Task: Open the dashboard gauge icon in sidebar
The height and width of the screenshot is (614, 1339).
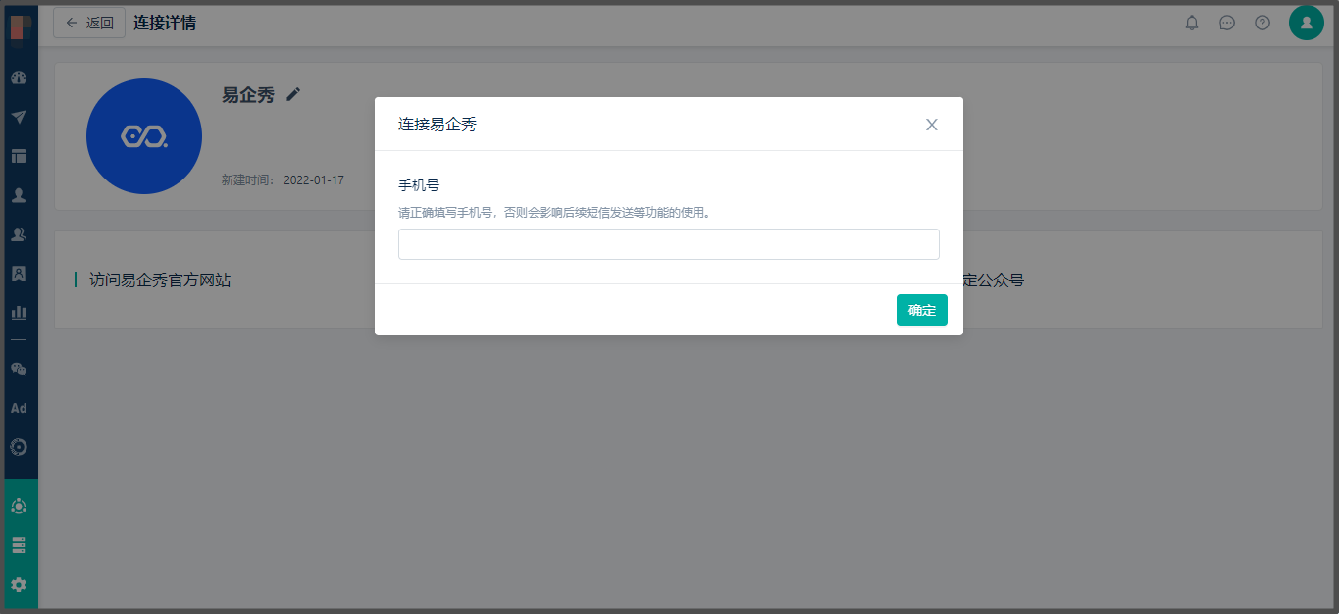Action: (19, 77)
